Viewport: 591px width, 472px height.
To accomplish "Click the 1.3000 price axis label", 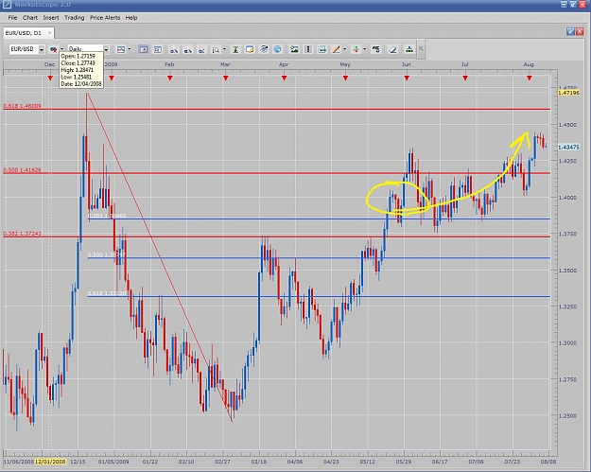I will 567,343.
